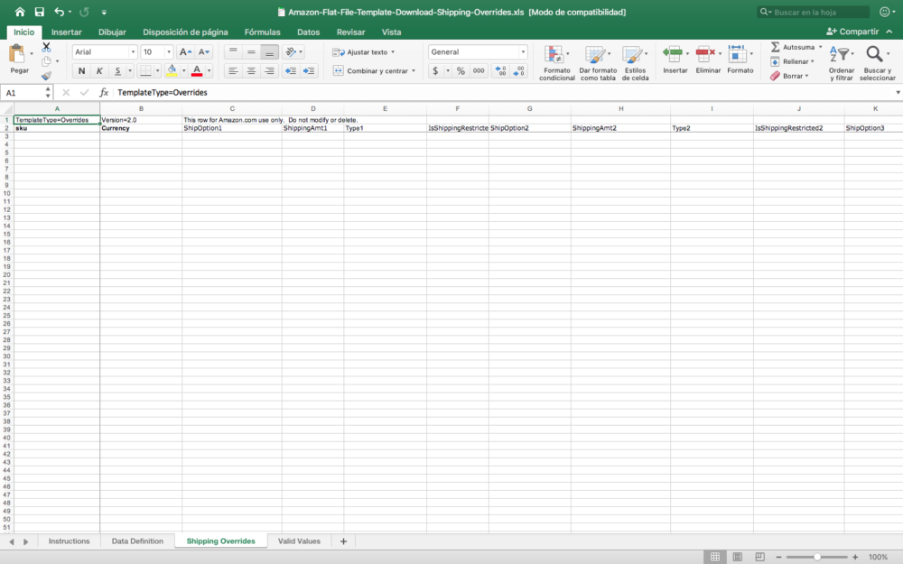Align text left
This screenshot has width=903, height=564.
[233, 70]
